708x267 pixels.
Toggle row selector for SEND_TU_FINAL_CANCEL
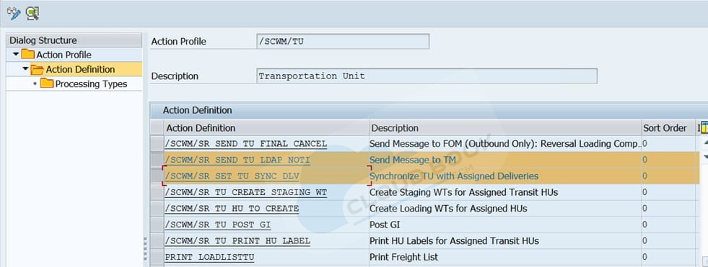coord(157,144)
